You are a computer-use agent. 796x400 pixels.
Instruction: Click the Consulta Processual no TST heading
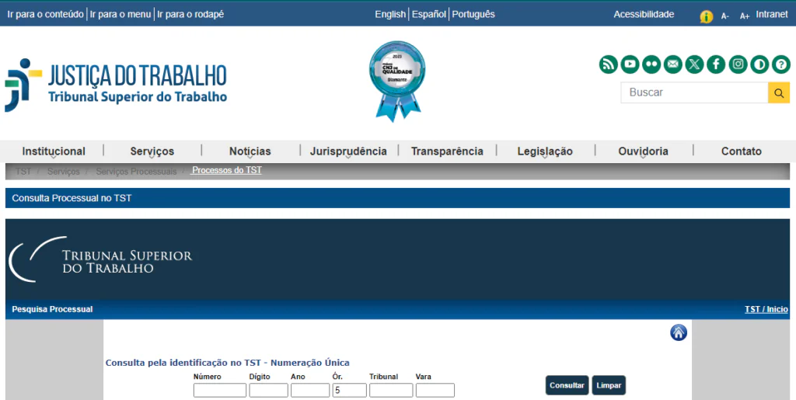coord(72,198)
